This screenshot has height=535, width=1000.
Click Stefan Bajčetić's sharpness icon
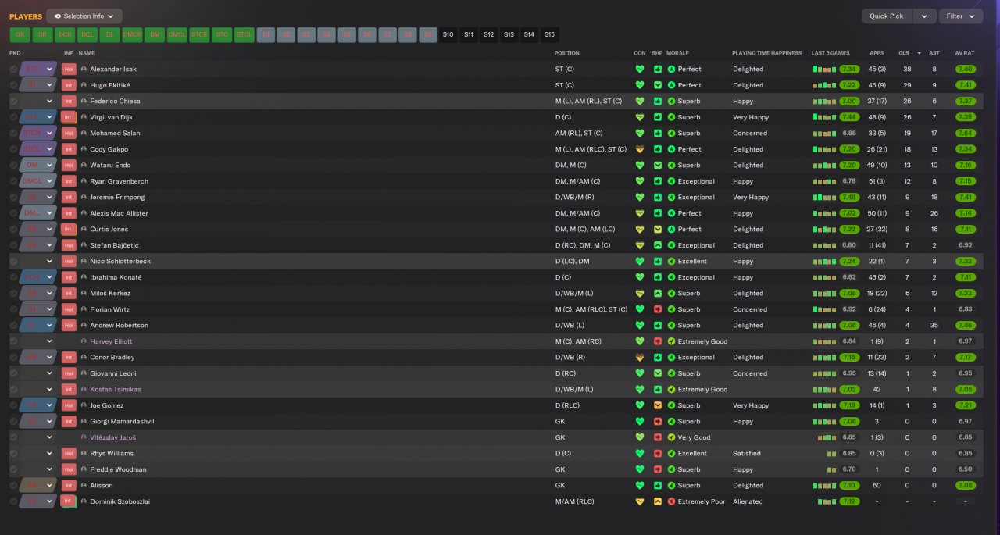click(658, 245)
